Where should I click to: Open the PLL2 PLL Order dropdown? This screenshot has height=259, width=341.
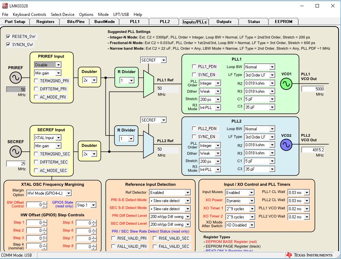pyautogui.click(x=218, y=146)
